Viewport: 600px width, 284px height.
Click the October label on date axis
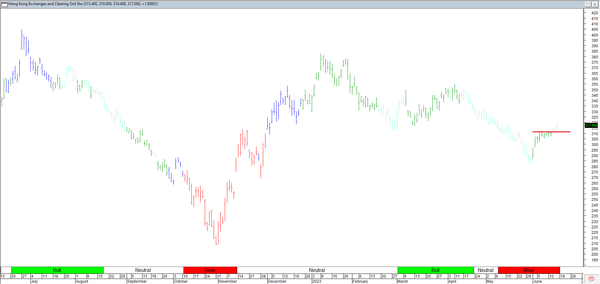coord(181,281)
